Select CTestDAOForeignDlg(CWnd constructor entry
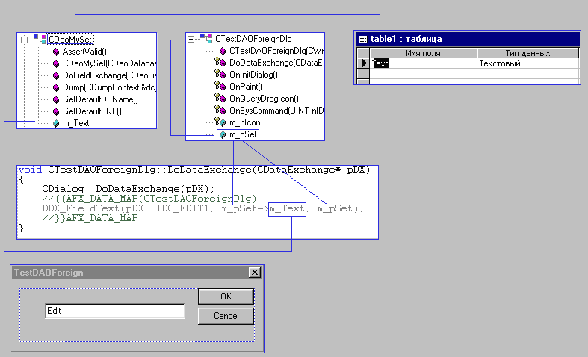588x357 pixels. [x=276, y=51]
